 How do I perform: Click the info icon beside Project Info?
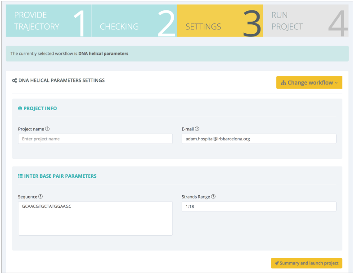(20, 108)
